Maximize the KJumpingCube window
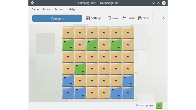Screen dimensions: 196x110 point(158,3)
